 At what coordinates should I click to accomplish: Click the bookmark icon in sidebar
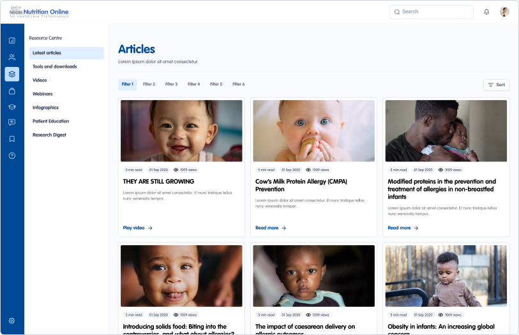(x=12, y=139)
